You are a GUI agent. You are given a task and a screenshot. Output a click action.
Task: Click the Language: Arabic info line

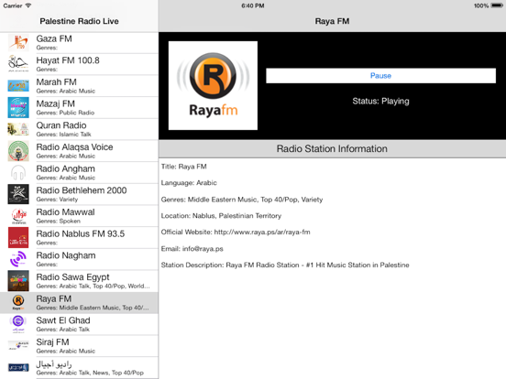pos(189,183)
